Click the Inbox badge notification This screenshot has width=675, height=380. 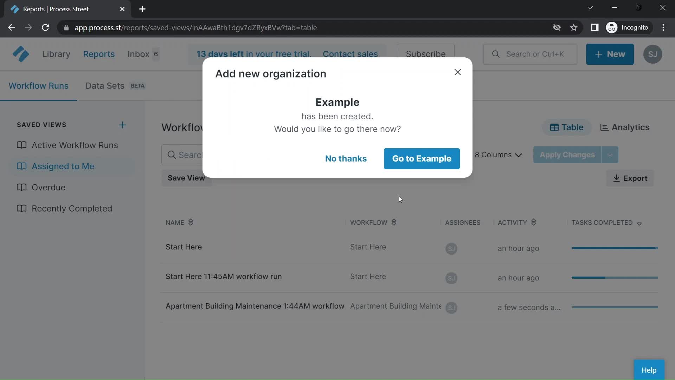point(156,54)
